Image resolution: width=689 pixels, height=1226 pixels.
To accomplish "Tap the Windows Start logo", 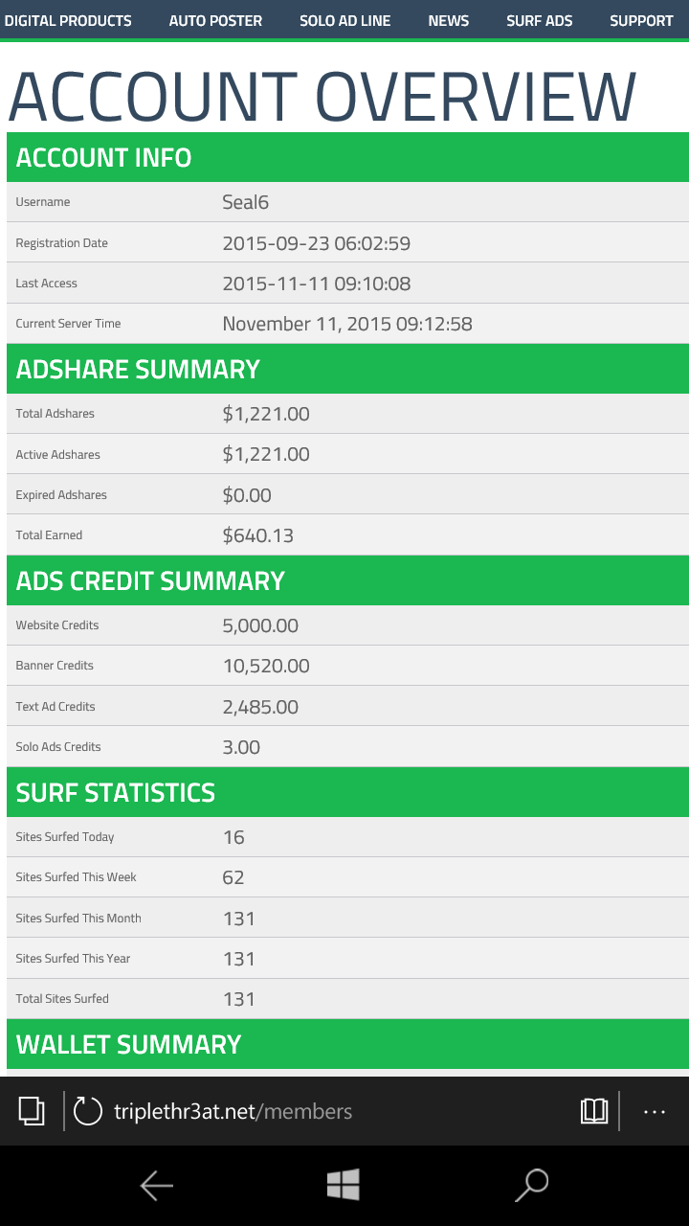I will (343, 1185).
